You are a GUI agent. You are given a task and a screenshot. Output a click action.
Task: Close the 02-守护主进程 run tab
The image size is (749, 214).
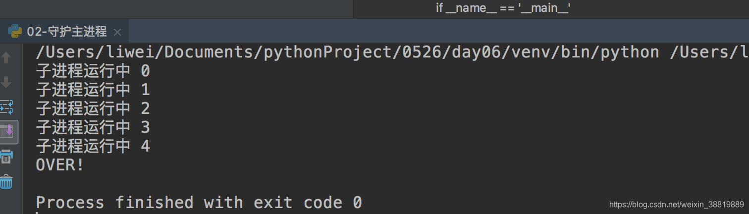[117, 32]
